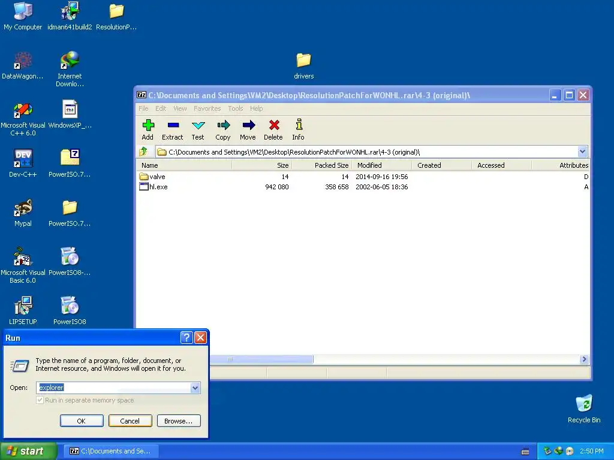Sort by the Attributes column header

(561, 165)
